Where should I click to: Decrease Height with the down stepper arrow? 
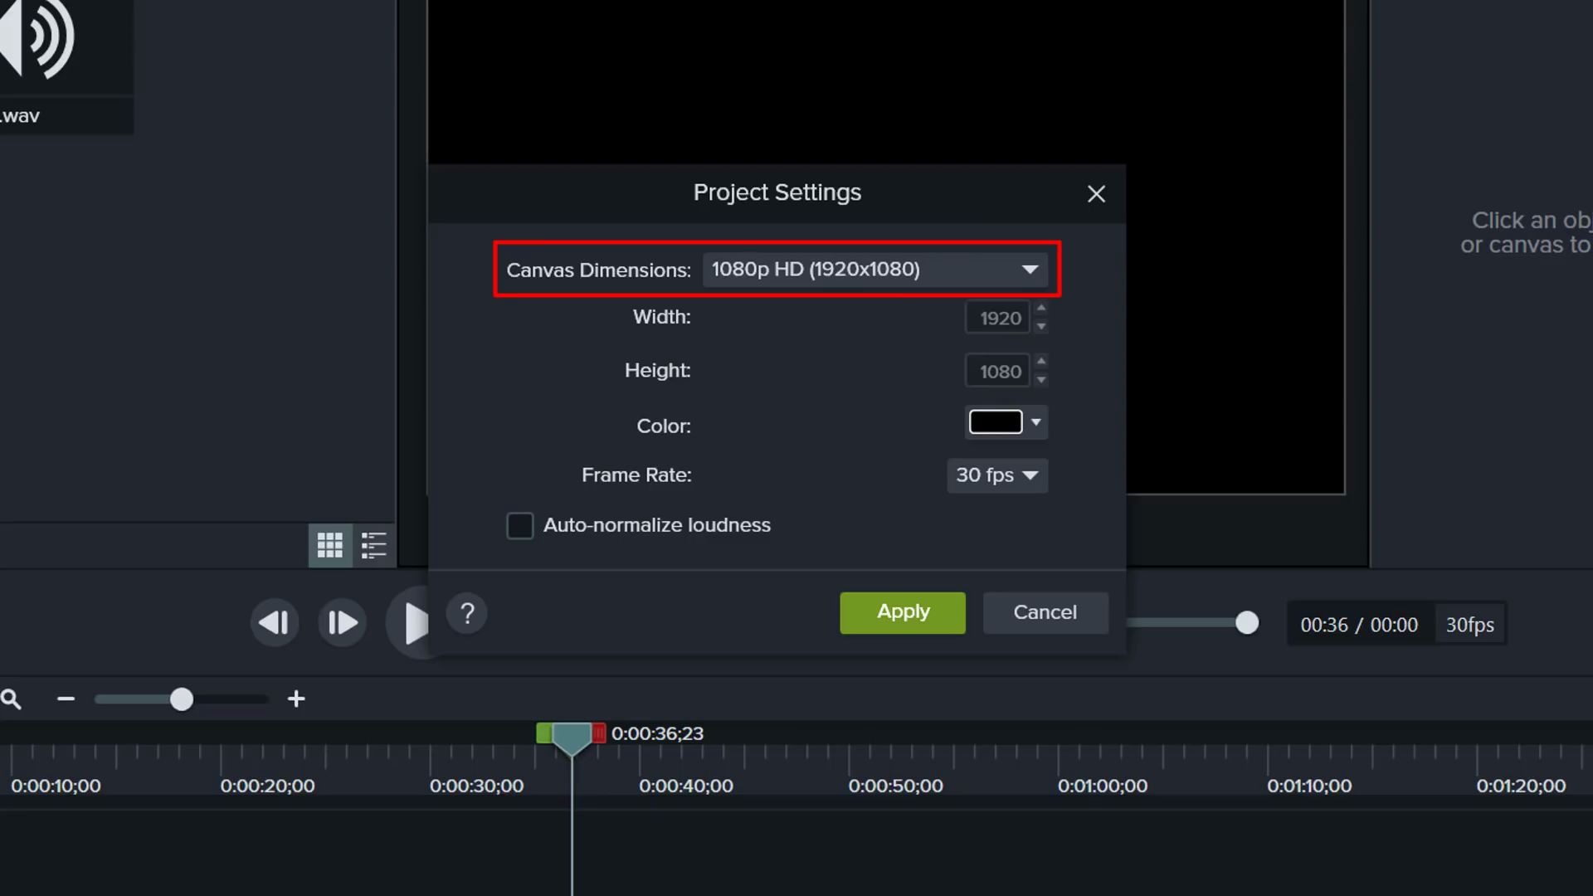point(1041,380)
